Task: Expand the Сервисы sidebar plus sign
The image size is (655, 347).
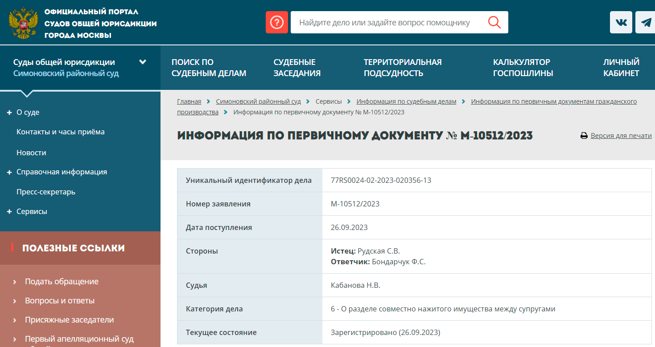Action: (x=9, y=212)
